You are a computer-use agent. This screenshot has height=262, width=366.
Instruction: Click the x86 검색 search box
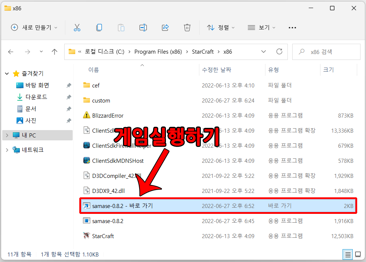coord(326,52)
